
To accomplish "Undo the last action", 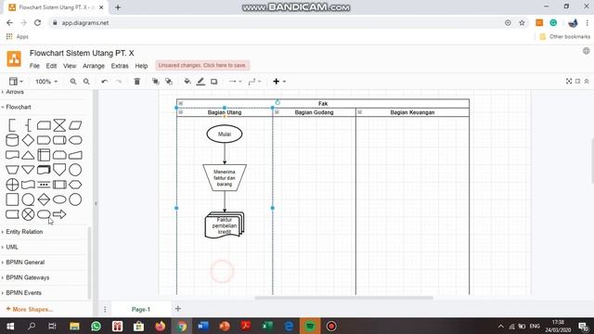I will (x=105, y=82).
